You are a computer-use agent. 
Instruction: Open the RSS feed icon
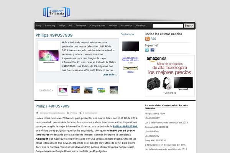(147, 39)
